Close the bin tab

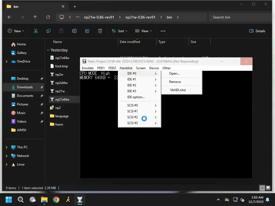63,6
